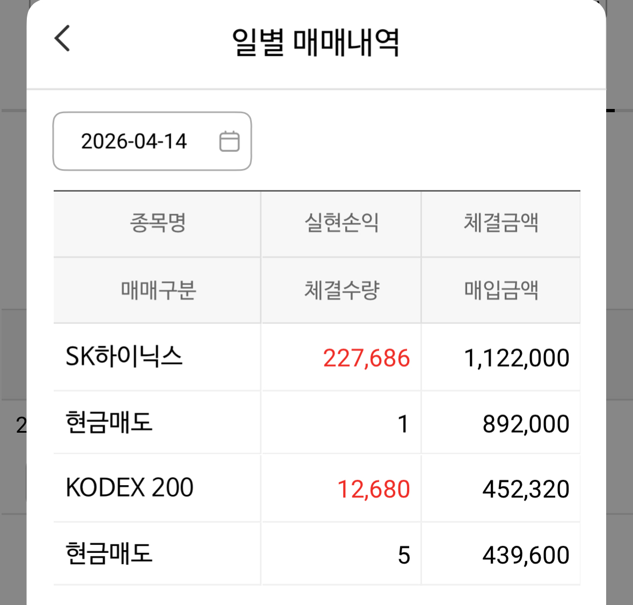Open the calendar icon in date field
Image resolution: width=633 pixels, height=605 pixels.
[x=229, y=142]
